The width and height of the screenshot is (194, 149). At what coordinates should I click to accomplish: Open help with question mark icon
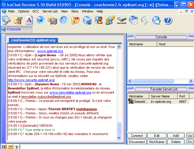pos(168,20)
